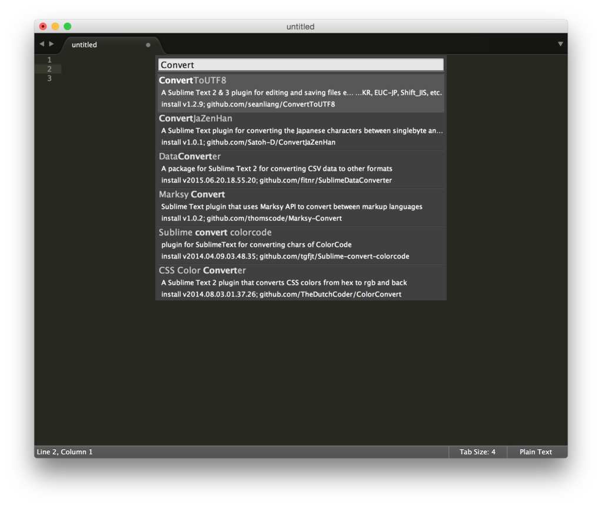
Task: Select Sublime convert colorcode package
Action: pyautogui.click(x=300, y=244)
